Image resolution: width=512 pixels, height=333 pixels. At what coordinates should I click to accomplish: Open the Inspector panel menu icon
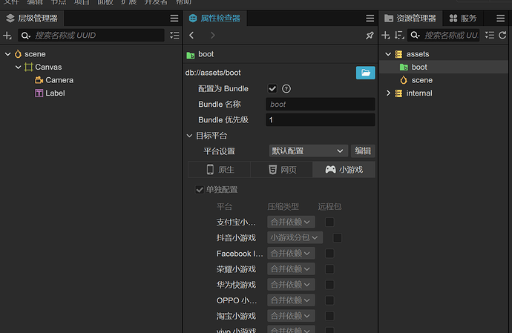pyautogui.click(x=370, y=19)
